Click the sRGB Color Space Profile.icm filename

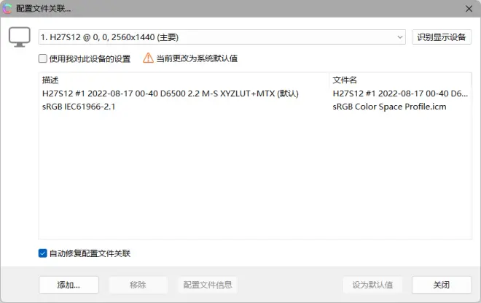(389, 107)
